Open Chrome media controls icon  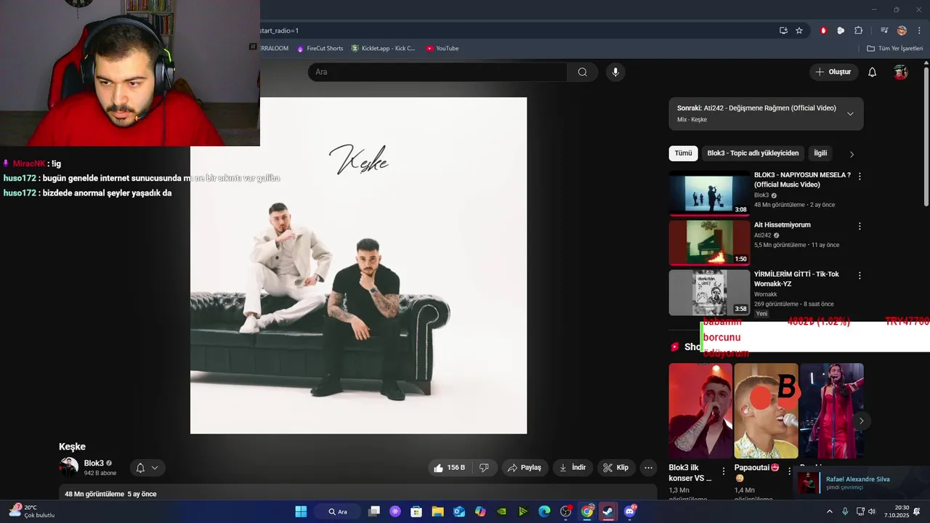click(x=884, y=31)
